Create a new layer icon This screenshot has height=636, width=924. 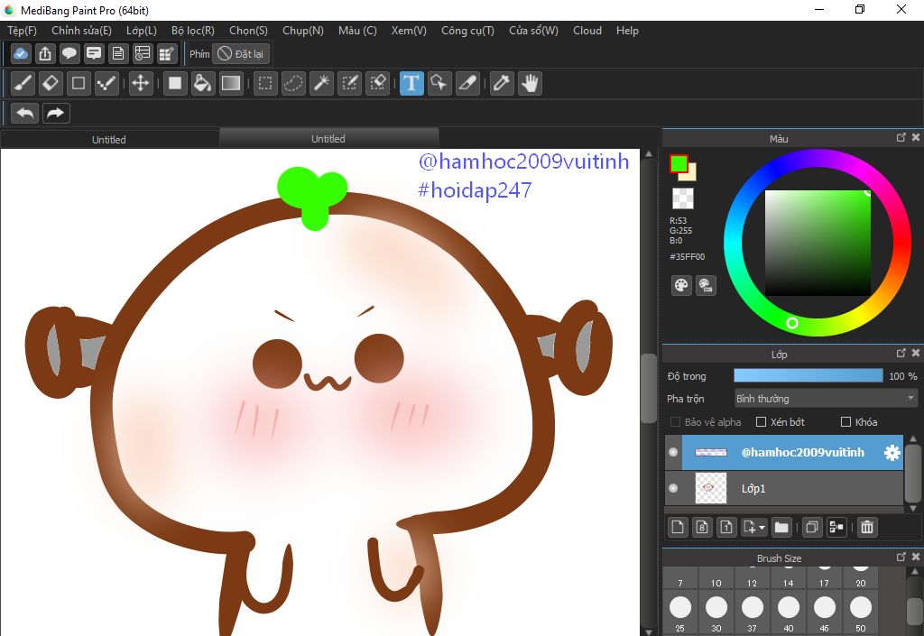click(x=678, y=527)
